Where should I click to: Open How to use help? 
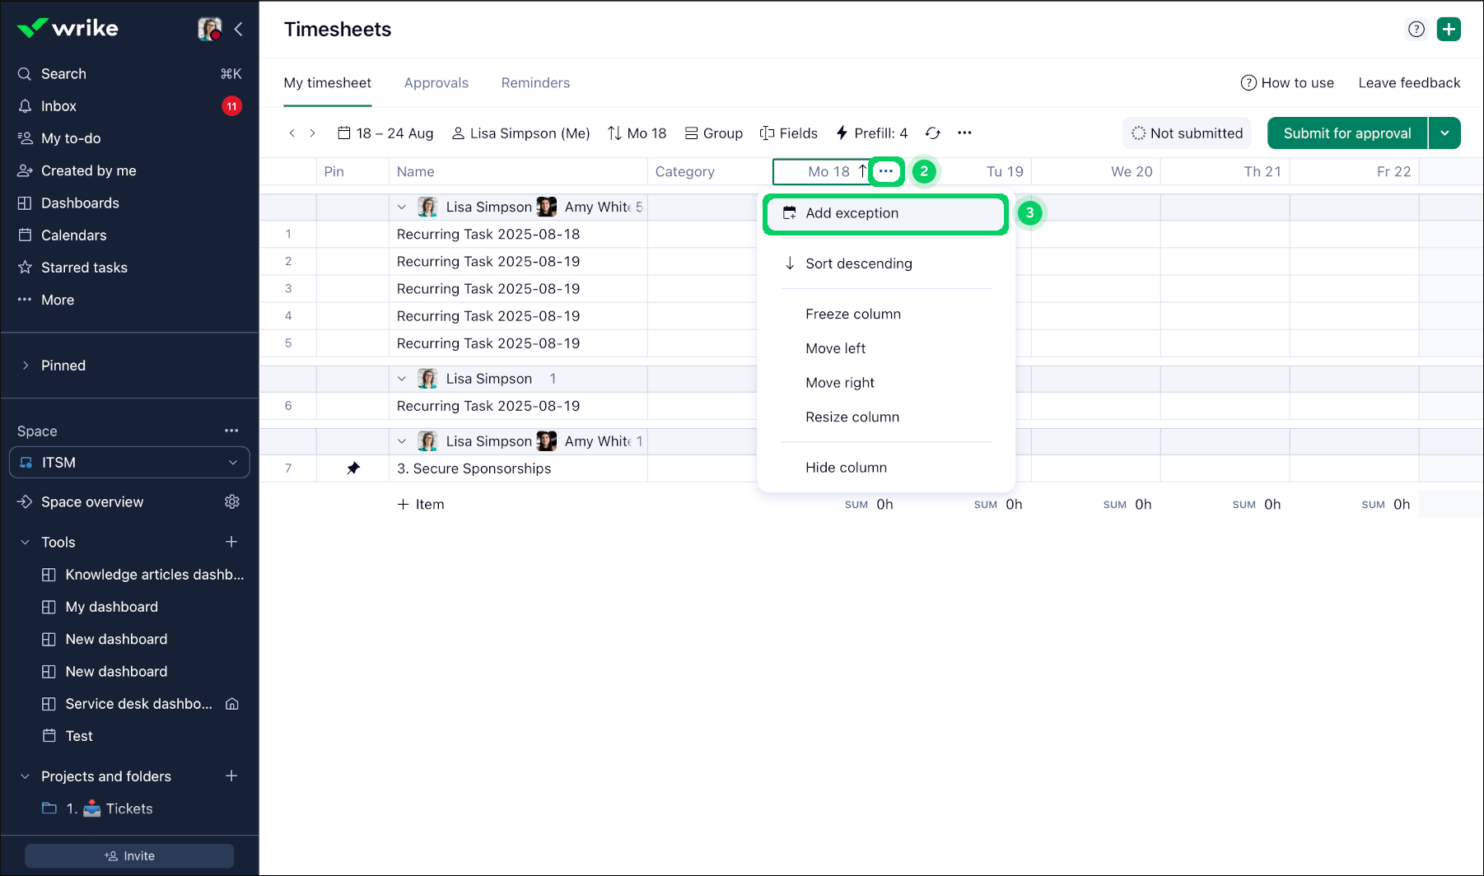click(1287, 83)
